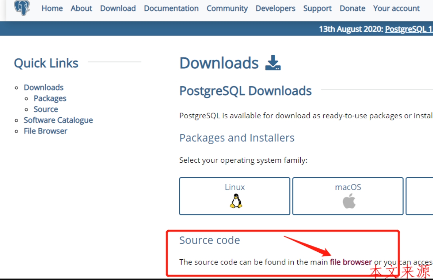Click the 'Select your operating system family' text
Screen dimensions: 433x280
pos(243,160)
